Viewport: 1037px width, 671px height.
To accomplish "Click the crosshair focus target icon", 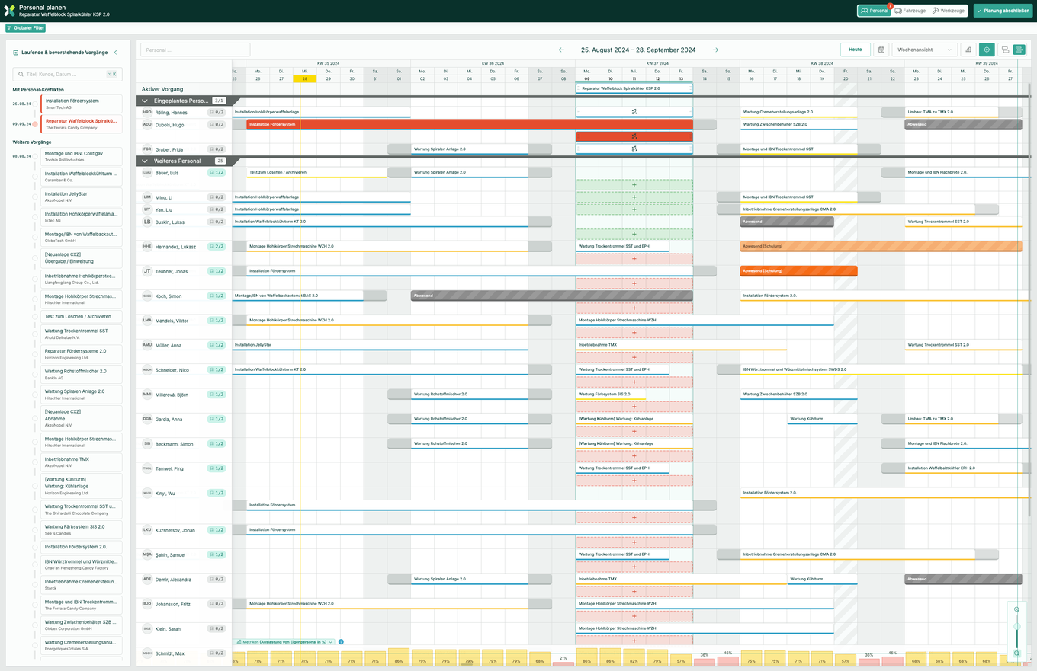I will [x=987, y=50].
